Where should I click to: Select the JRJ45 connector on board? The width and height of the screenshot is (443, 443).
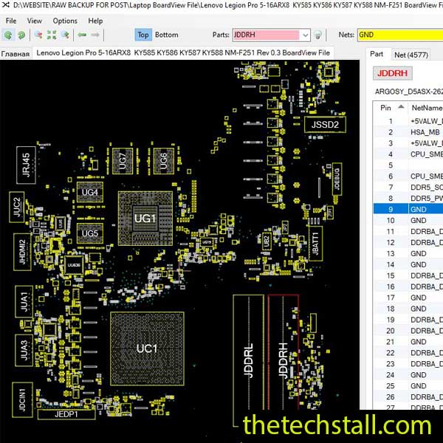coord(26,165)
